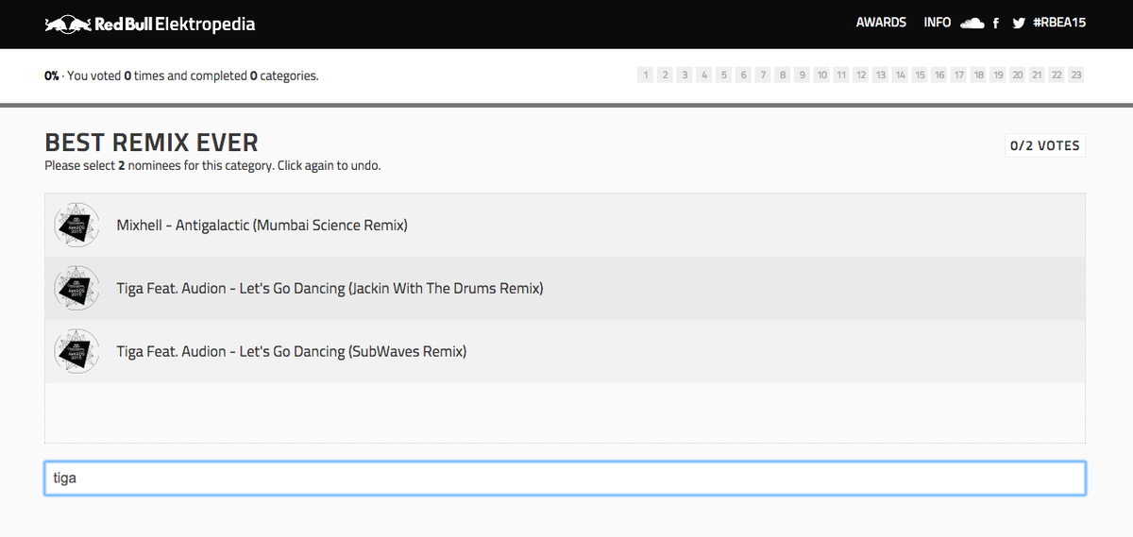
Task: Go to category 4
Action: coord(704,75)
